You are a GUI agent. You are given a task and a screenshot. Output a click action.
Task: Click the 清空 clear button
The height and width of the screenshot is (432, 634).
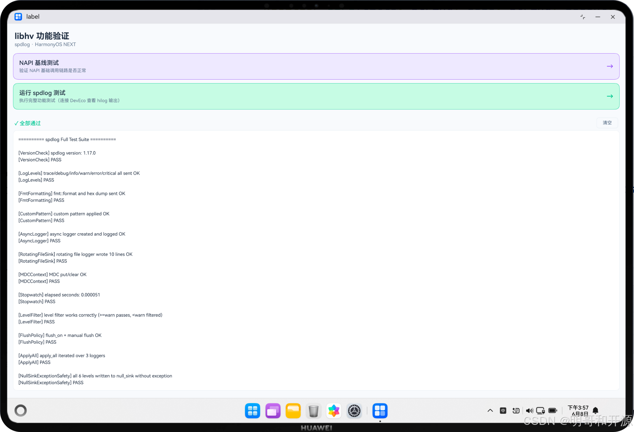tap(607, 123)
